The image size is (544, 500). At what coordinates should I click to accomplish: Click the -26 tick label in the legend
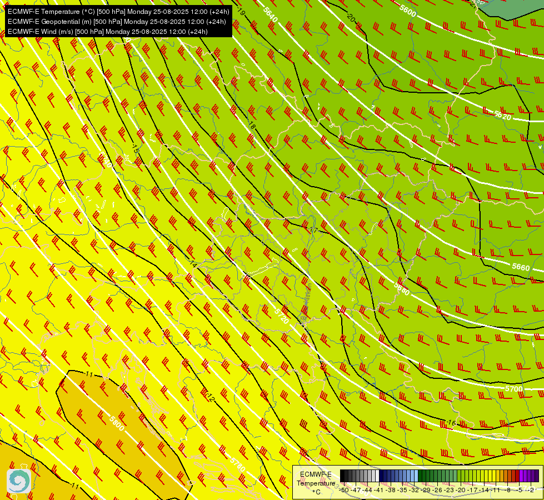pyautogui.click(x=438, y=490)
